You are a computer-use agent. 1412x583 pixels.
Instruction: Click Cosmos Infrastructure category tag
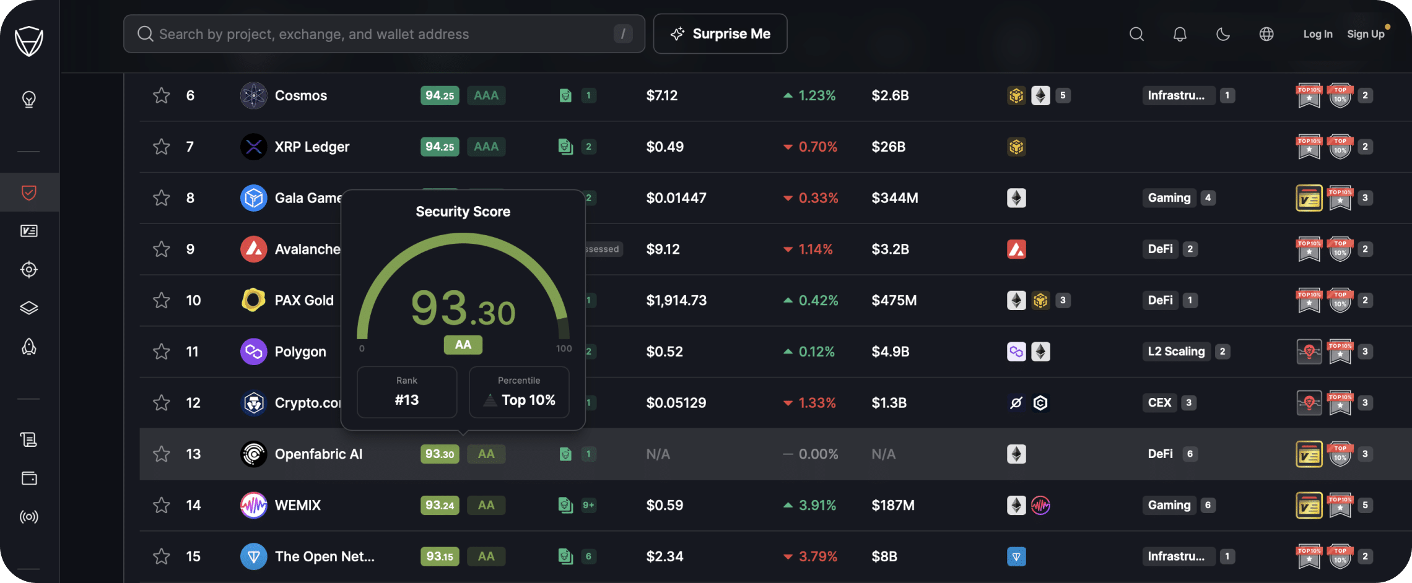pos(1179,95)
